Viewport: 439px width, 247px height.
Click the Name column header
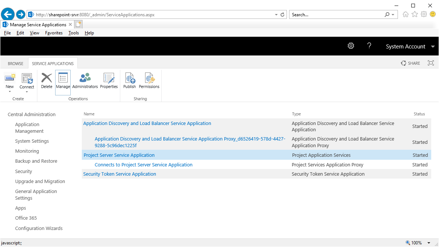pos(89,114)
